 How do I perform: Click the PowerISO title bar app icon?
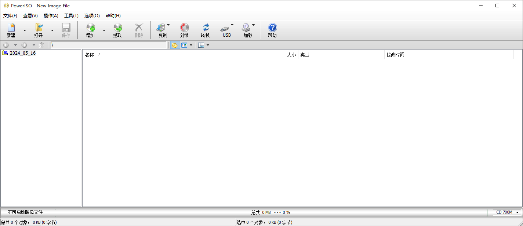6,6
